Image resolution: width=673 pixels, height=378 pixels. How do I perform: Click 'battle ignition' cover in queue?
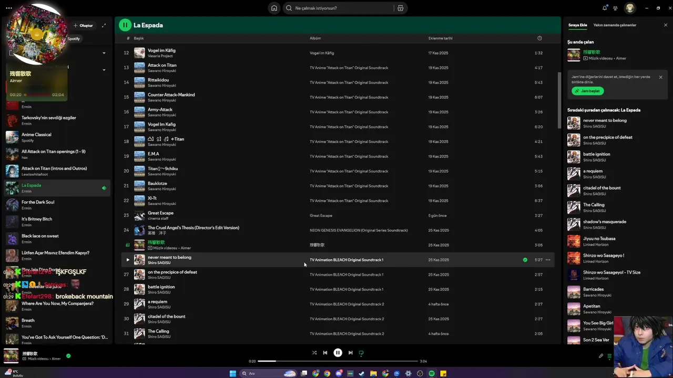point(574,156)
